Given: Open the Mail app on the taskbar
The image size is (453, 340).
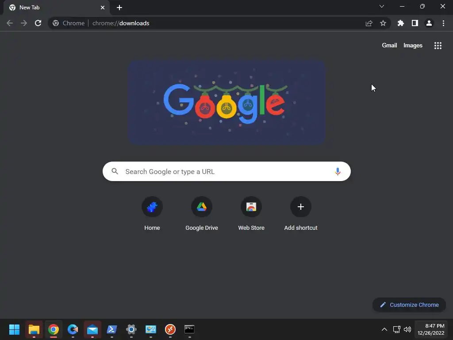Looking at the screenshot, I should tap(92, 329).
